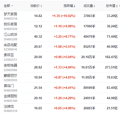Click stock code SH603326
Image resolution: width=120 pixels, height=113 pixels.
tap(11, 29)
